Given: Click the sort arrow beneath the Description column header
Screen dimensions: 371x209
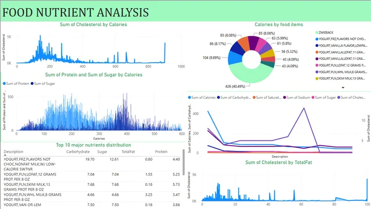Looking at the screenshot, I should (x=5, y=155).
